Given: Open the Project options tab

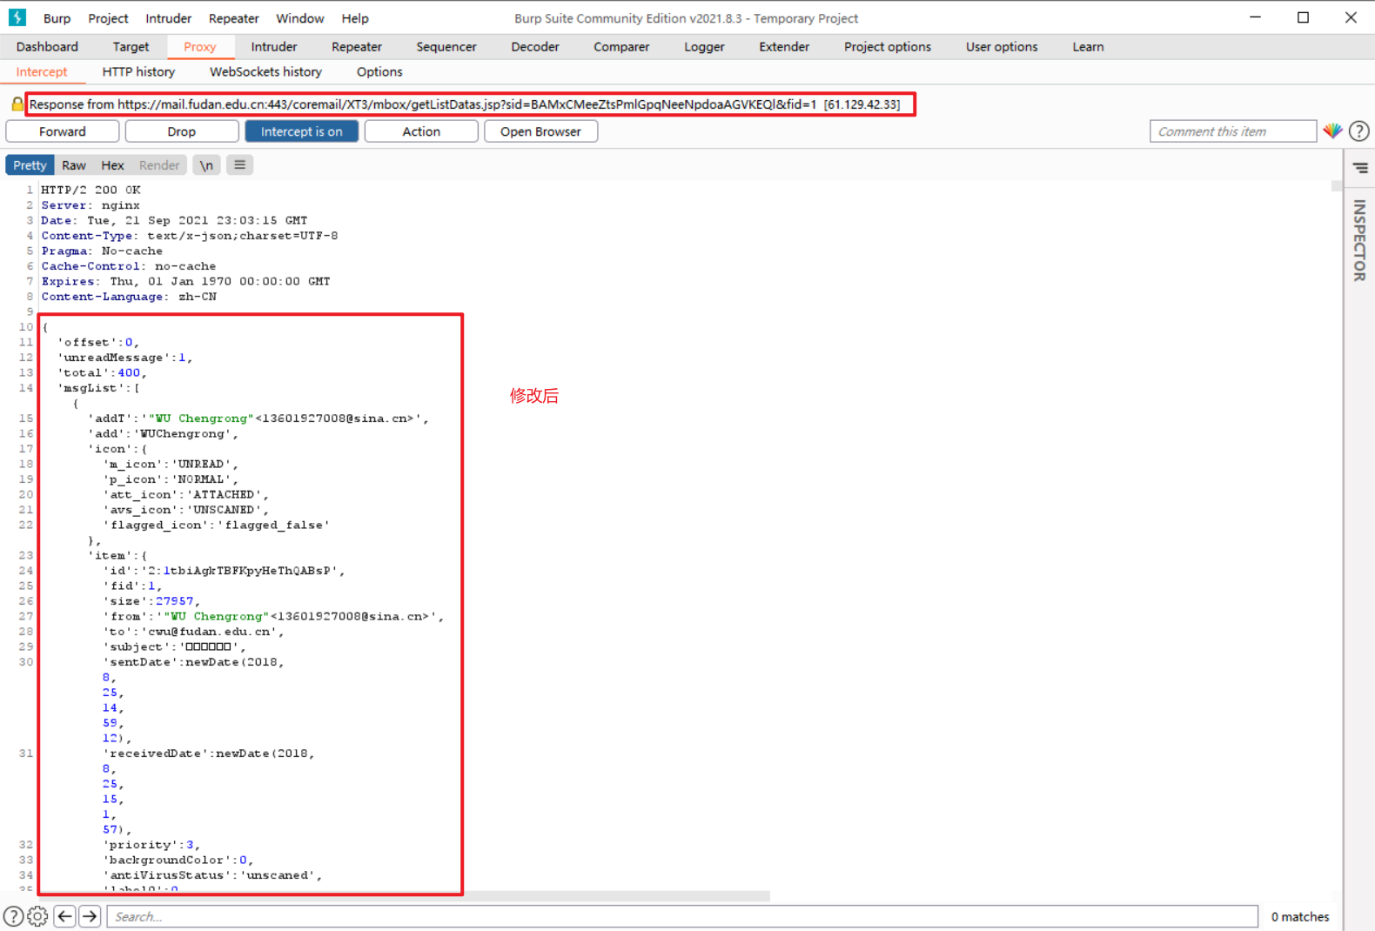Looking at the screenshot, I should coord(888,47).
